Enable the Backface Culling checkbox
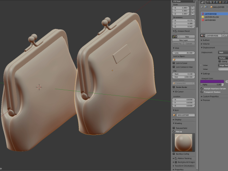This screenshot has height=171, width=228. 174,154
